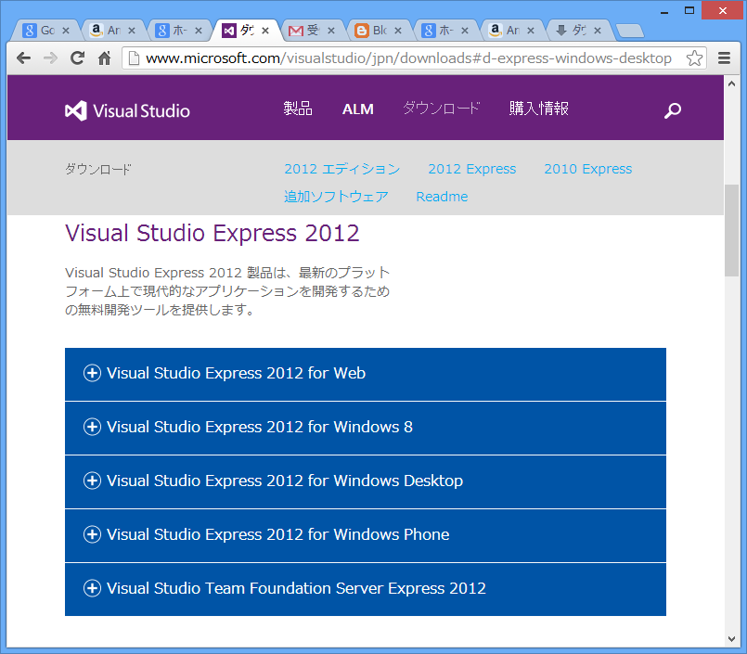Open Chrome hamburger menu
The image size is (747, 654).
724,58
